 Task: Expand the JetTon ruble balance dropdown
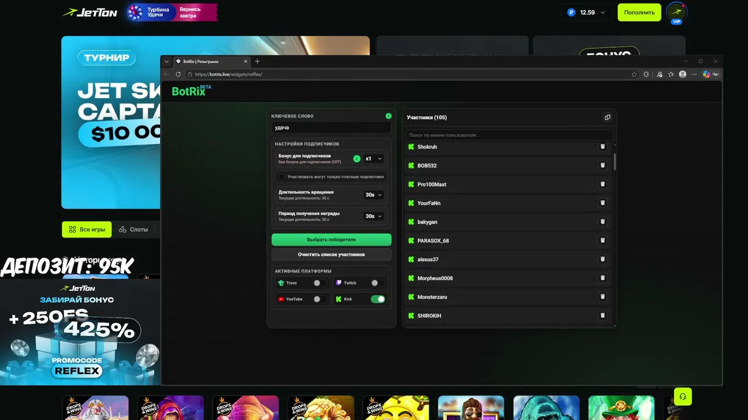point(587,12)
